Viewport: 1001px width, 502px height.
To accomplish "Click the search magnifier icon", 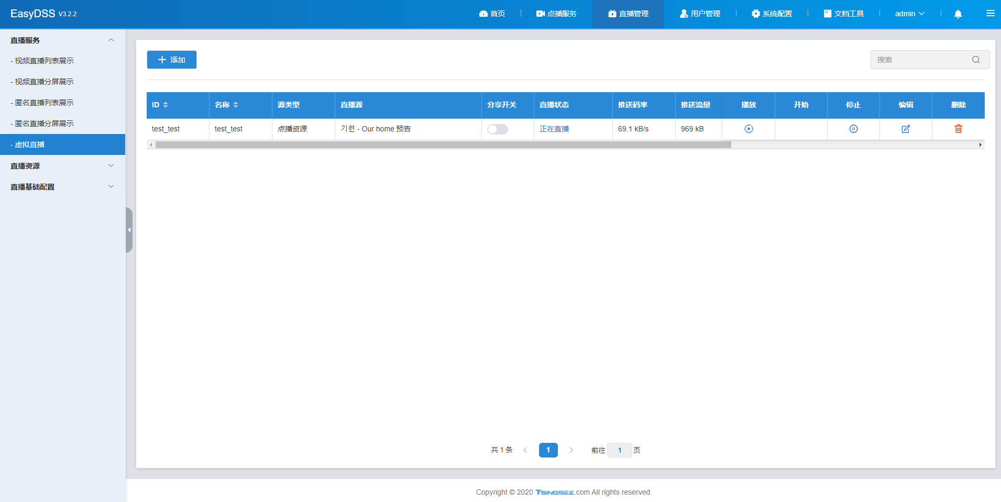I will [x=976, y=60].
